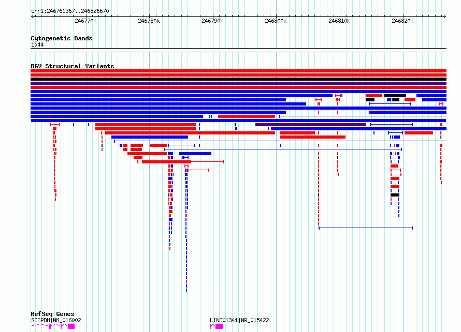Select the 1q44 band label
This screenshot has height=332, width=461.
37,44
